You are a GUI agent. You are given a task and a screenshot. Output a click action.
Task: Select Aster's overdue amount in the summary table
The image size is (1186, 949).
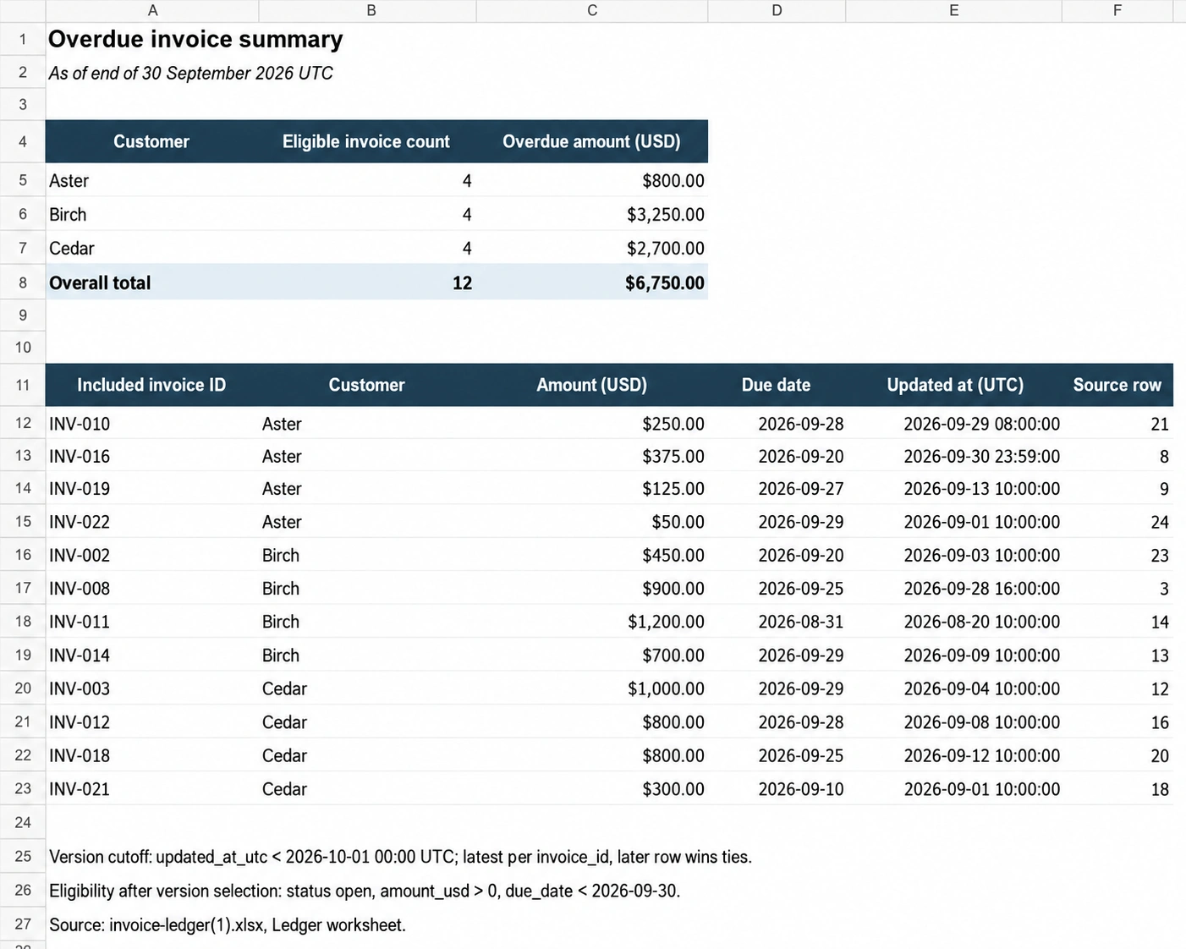click(592, 181)
